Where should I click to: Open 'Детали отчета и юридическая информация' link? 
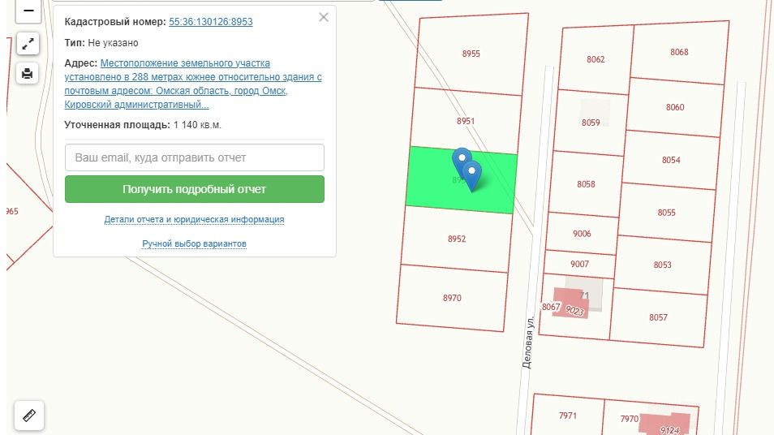pyautogui.click(x=194, y=219)
